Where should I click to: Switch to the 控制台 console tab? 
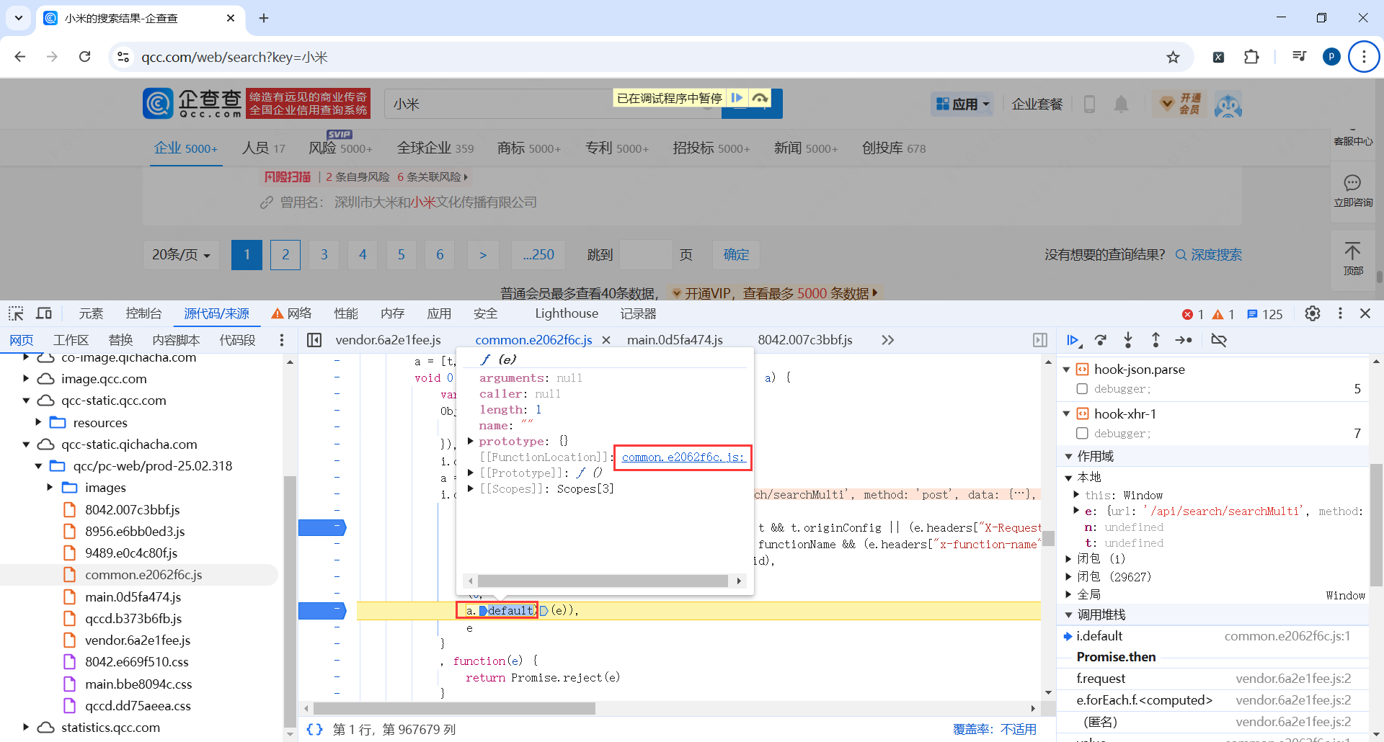(x=143, y=313)
